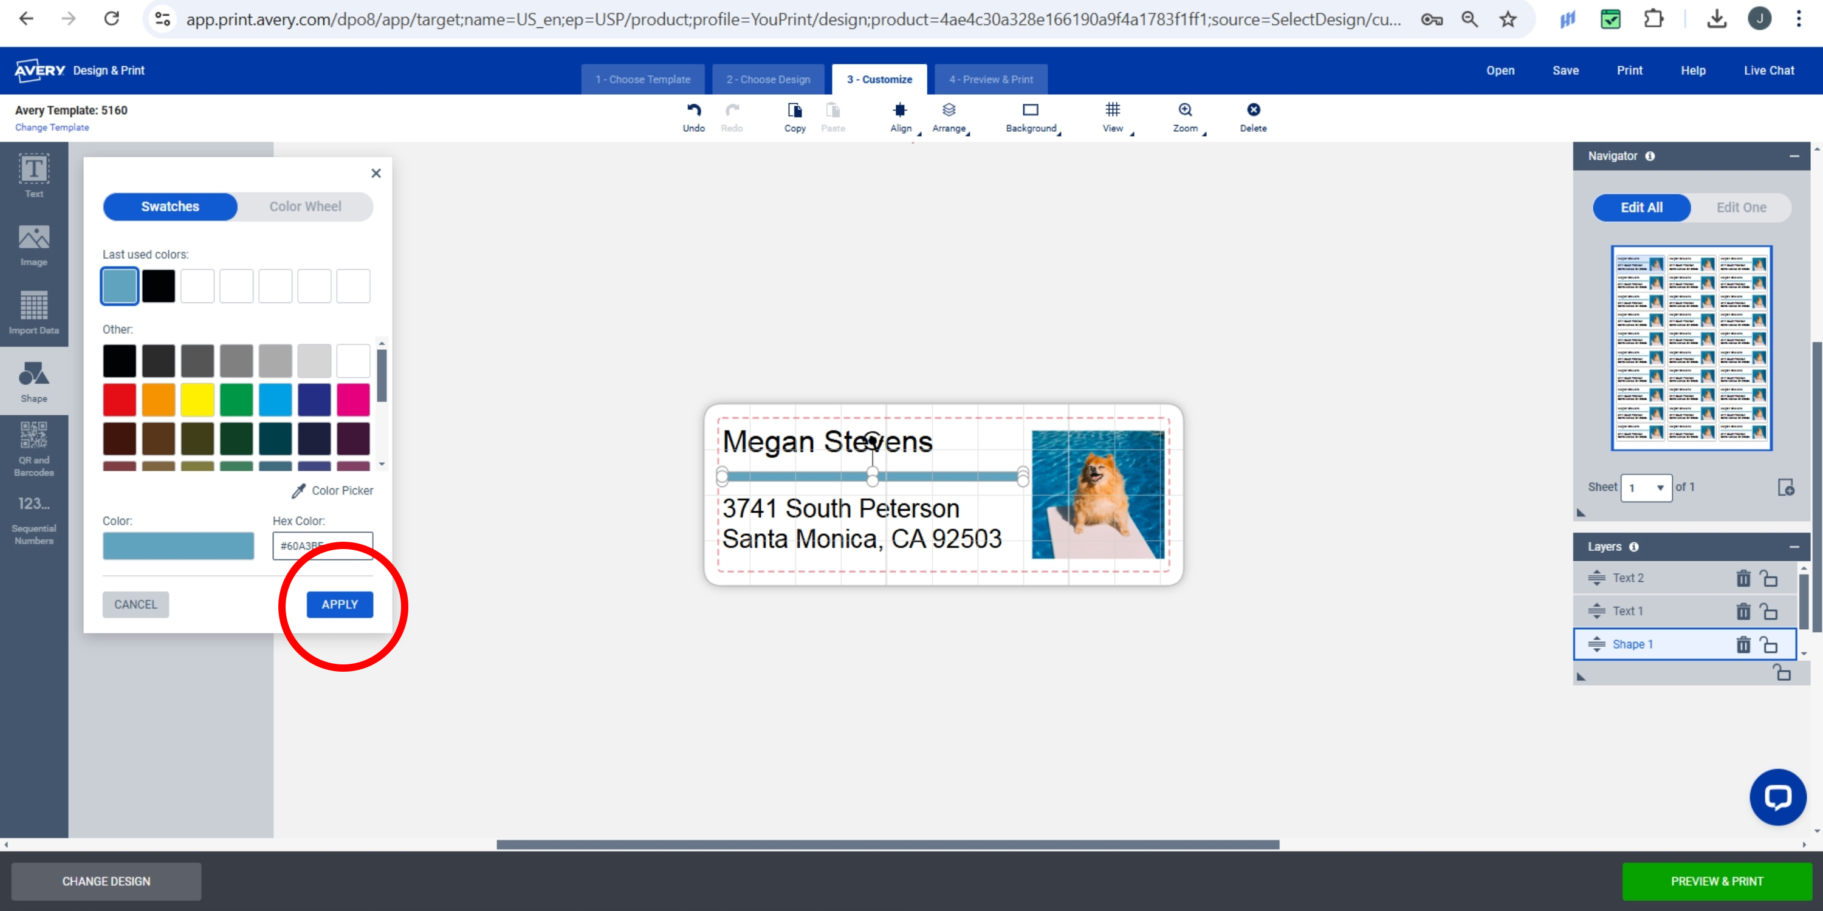Delete the selected element using toolbar icon

coord(1253,115)
